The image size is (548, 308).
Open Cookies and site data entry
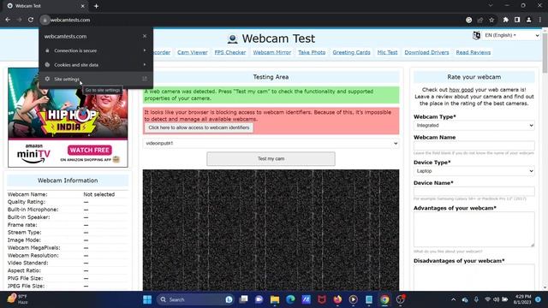(96, 65)
